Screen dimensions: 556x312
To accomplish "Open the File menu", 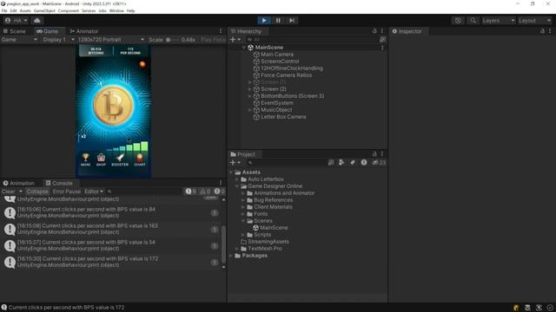I will [4, 11].
